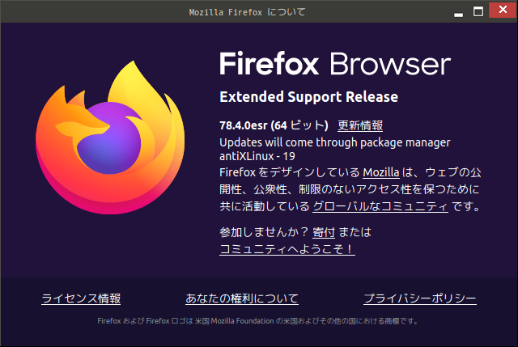Image resolution: width=518 pixels, height=347 pixels.
Task: Click the 'antiXLinux - 19' text
Action: (257, 156)
